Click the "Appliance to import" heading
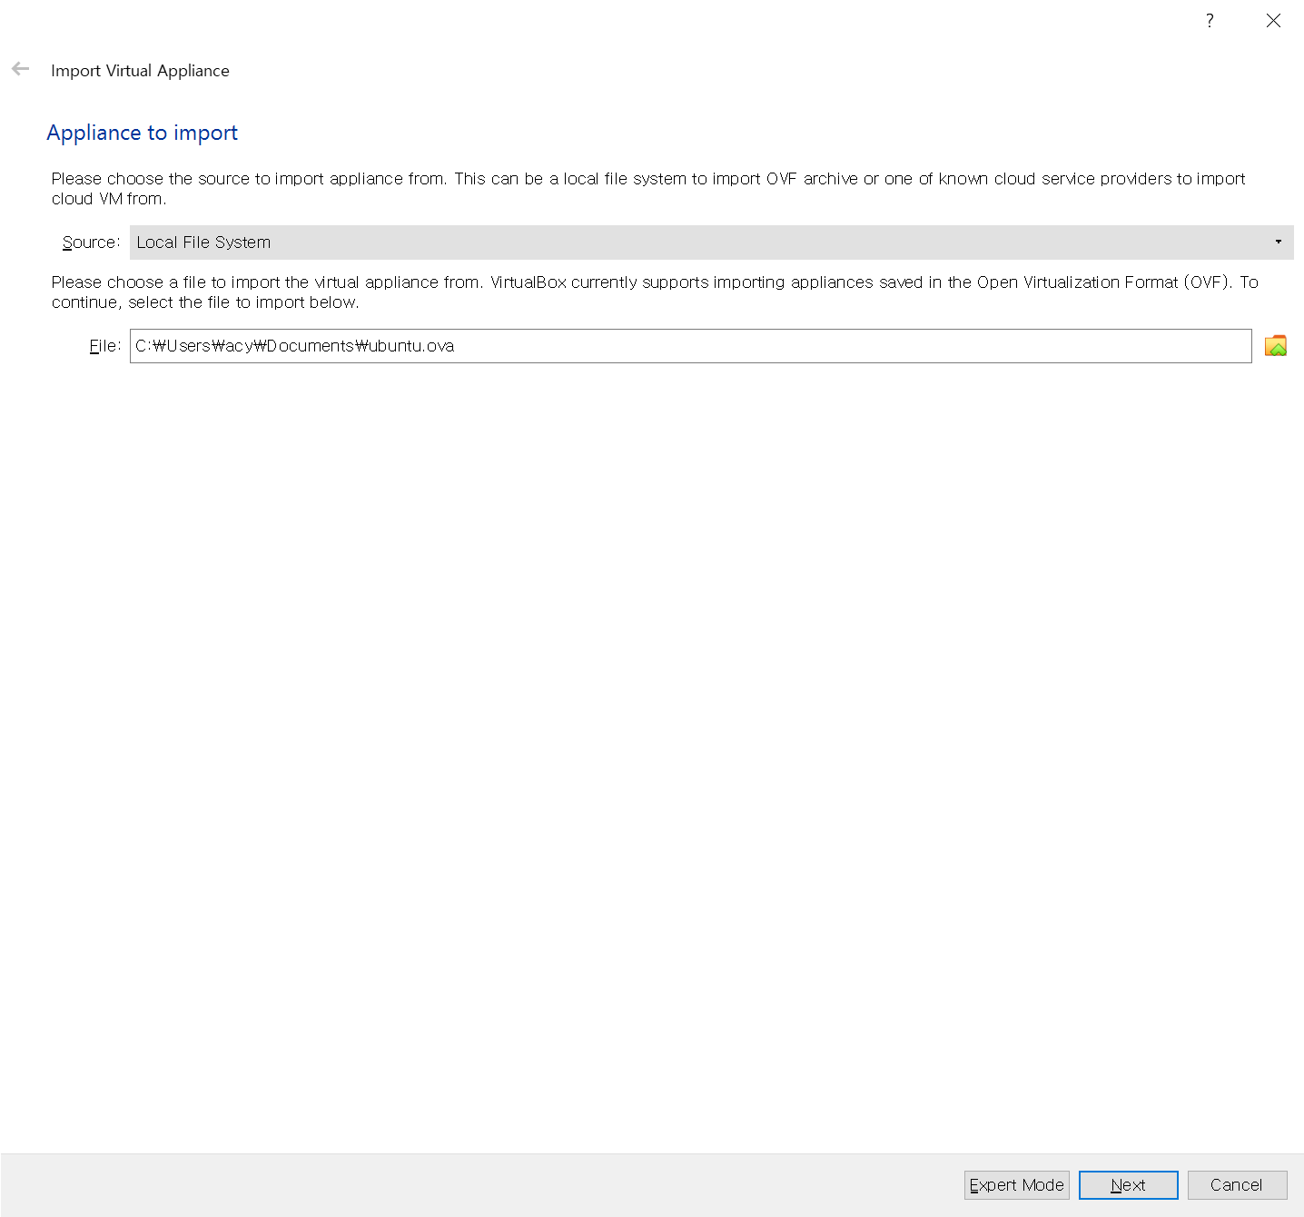Viewport: 1304px width, 1217px height. pyautogui.click(x=142, y=133)
